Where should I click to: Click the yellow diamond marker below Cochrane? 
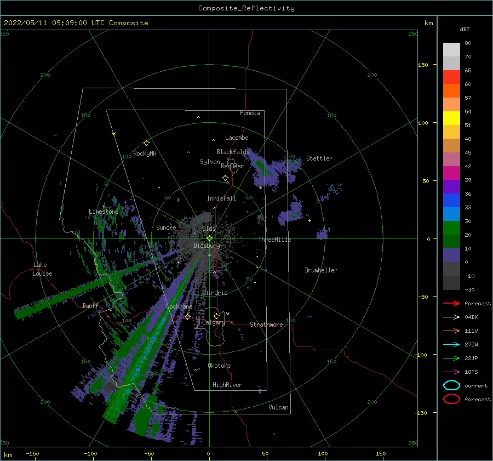[x=187, y=316]
